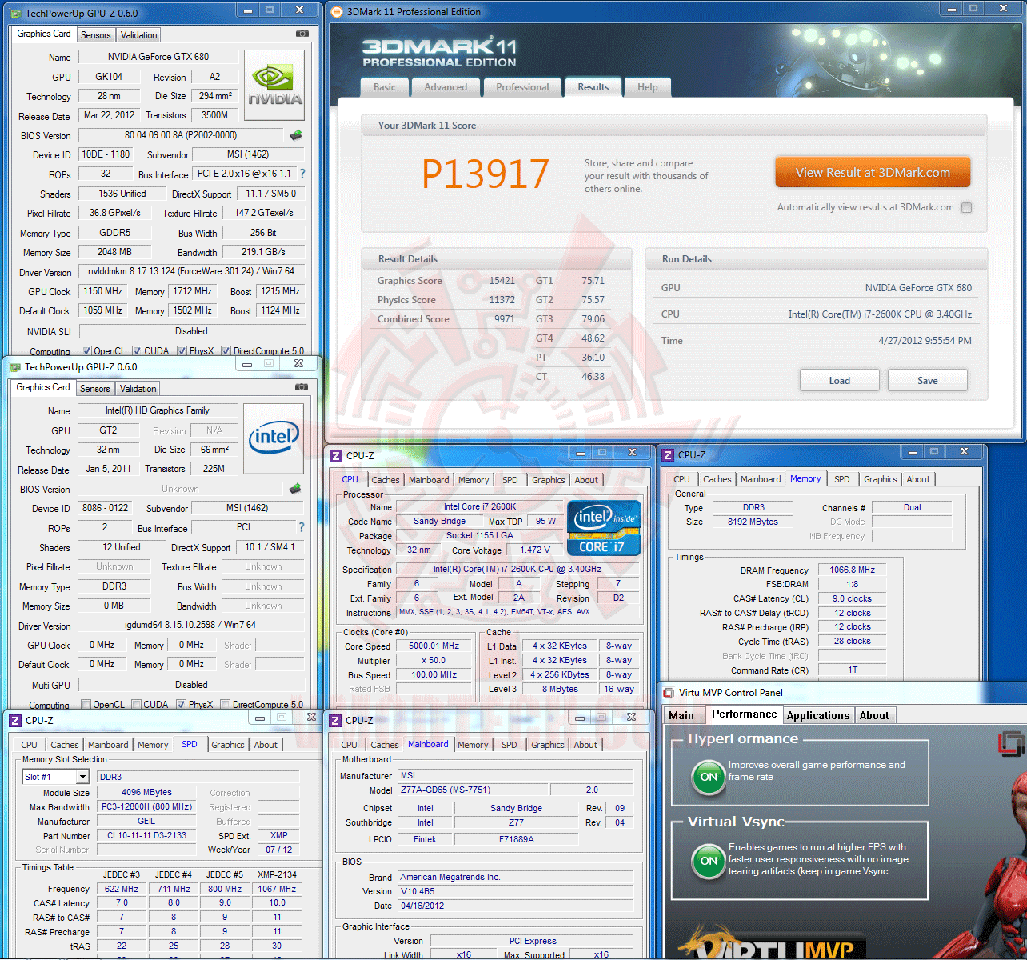Image resolution: width=1027 pixels, height=960 pixels.
Task: Click the Virtu MVP Control Panel title icon
Action: coord(669,693)
